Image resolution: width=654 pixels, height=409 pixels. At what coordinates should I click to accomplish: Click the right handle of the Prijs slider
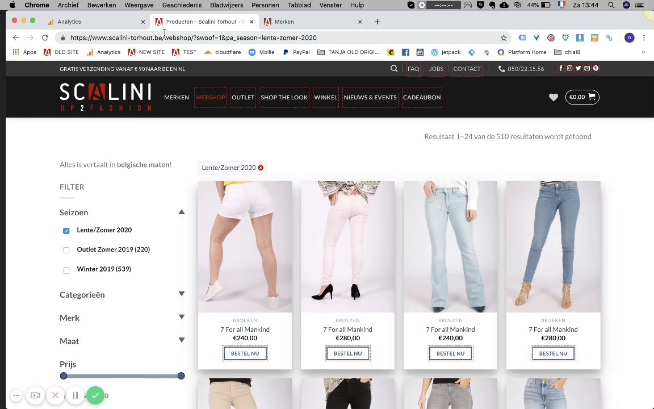181,376
